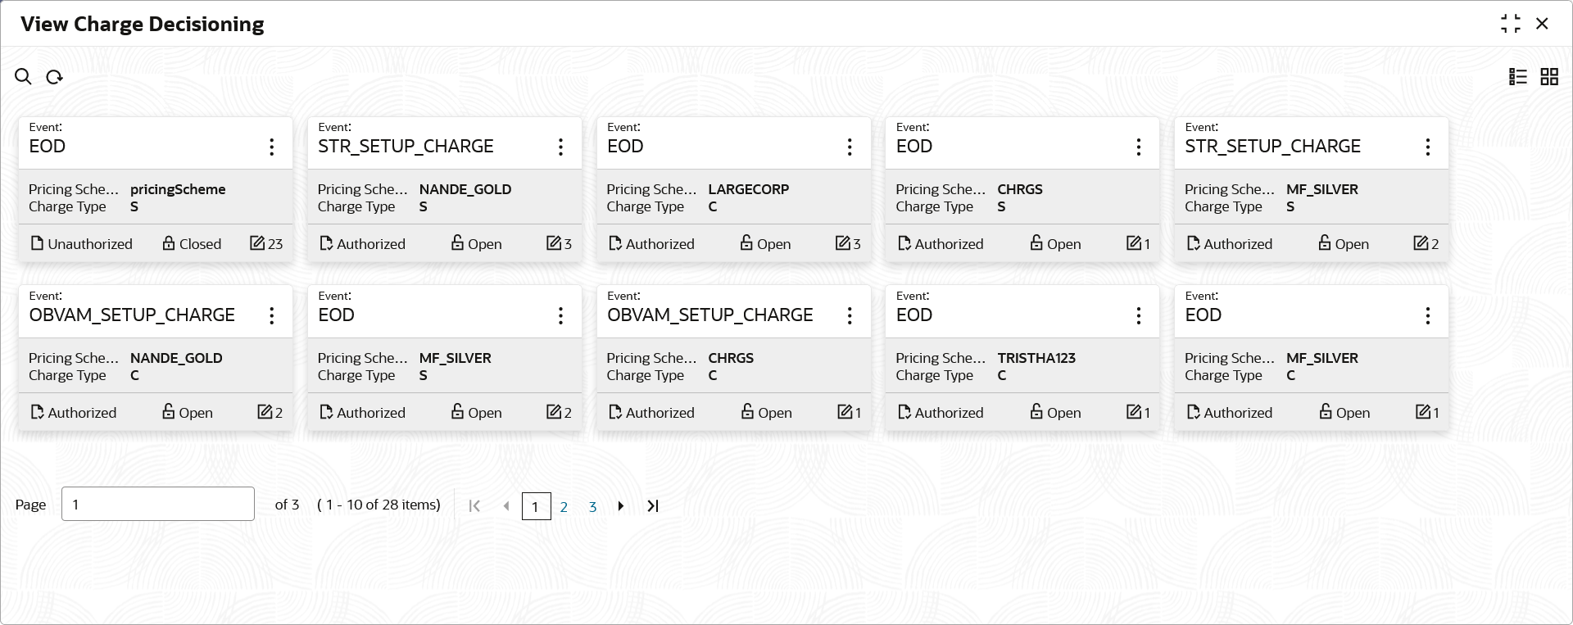
Task: Open options menu on pricingScheme EOD card
Action: pos(272,147)
